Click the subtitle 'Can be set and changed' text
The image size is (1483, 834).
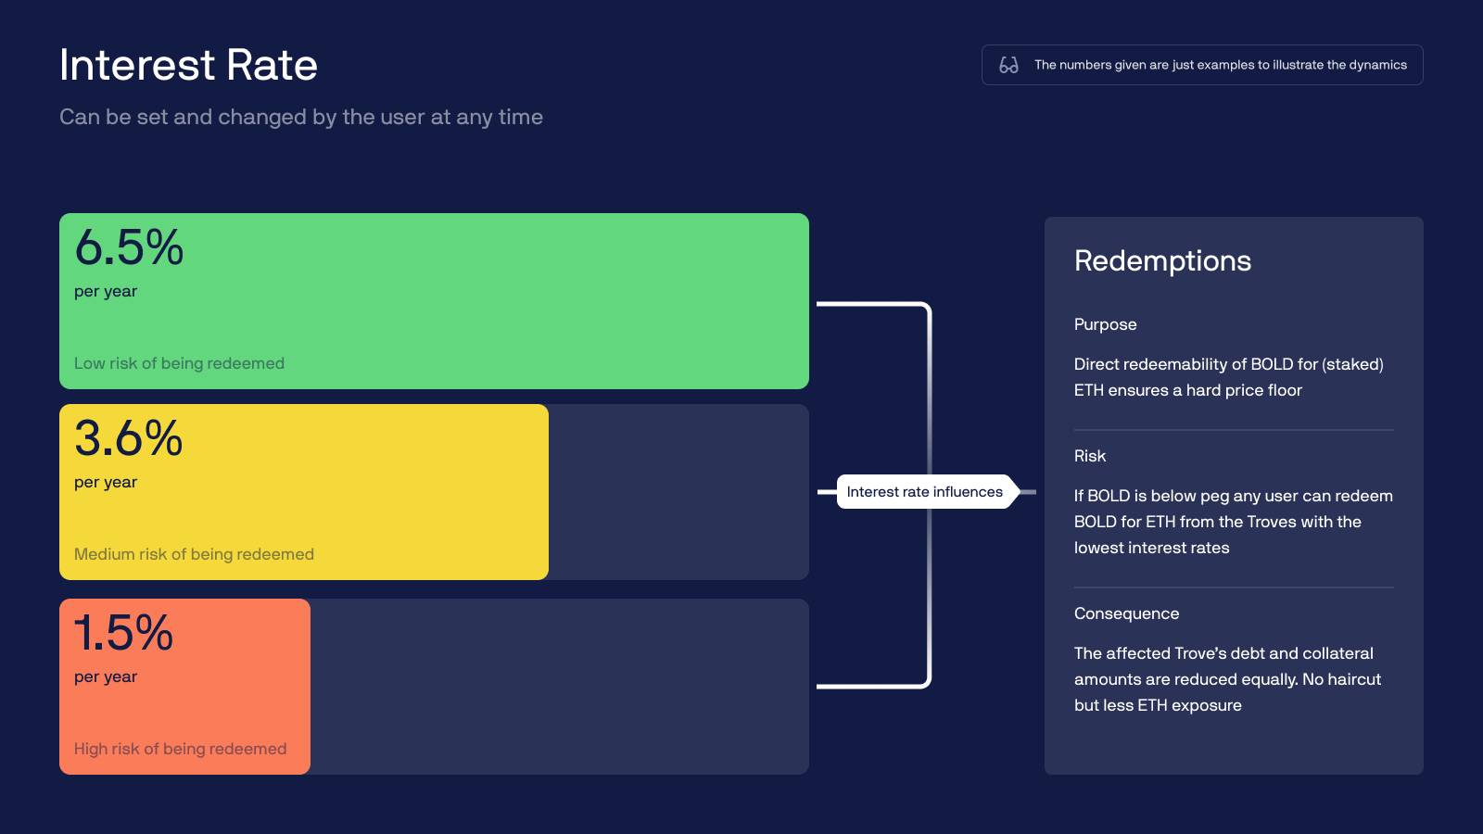[301, 118]
